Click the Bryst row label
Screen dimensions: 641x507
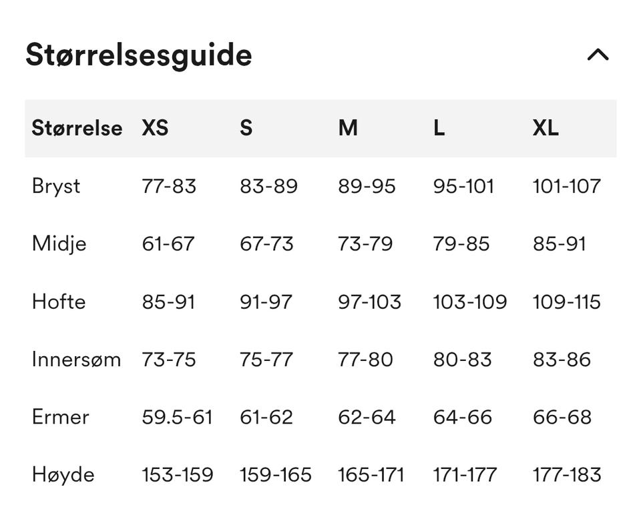click(56, 186)
